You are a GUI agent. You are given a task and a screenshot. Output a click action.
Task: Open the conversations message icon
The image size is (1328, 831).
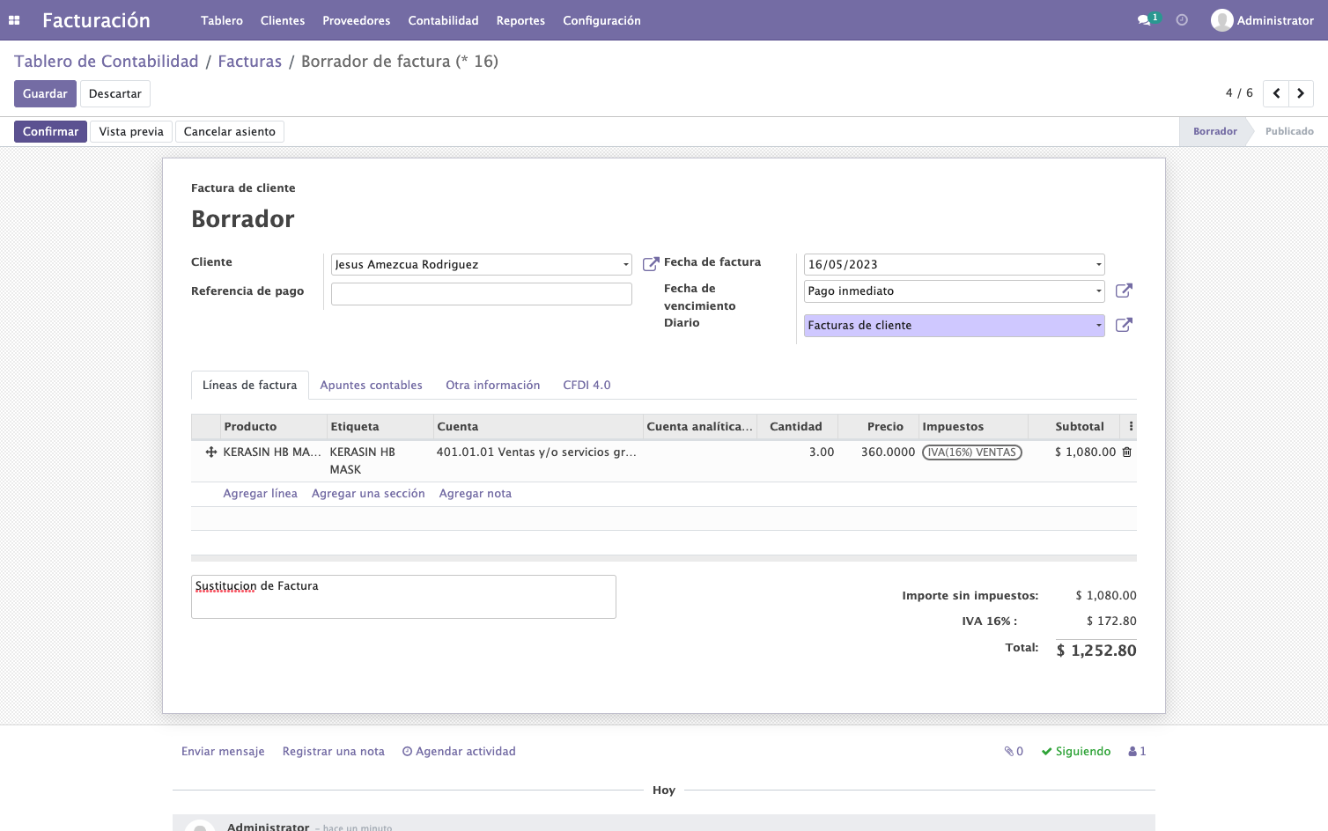pos(1144,20)
